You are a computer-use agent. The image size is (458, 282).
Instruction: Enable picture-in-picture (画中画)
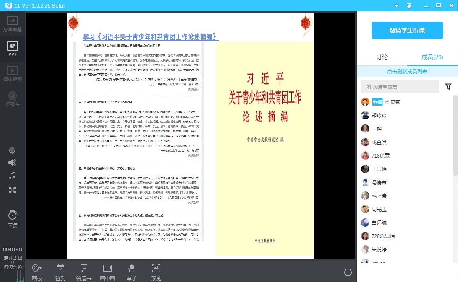click(x=107, y=273)
